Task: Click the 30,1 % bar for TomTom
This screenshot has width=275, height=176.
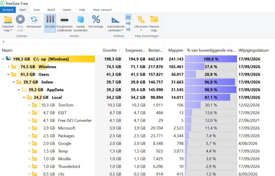Action: [211, 105]
